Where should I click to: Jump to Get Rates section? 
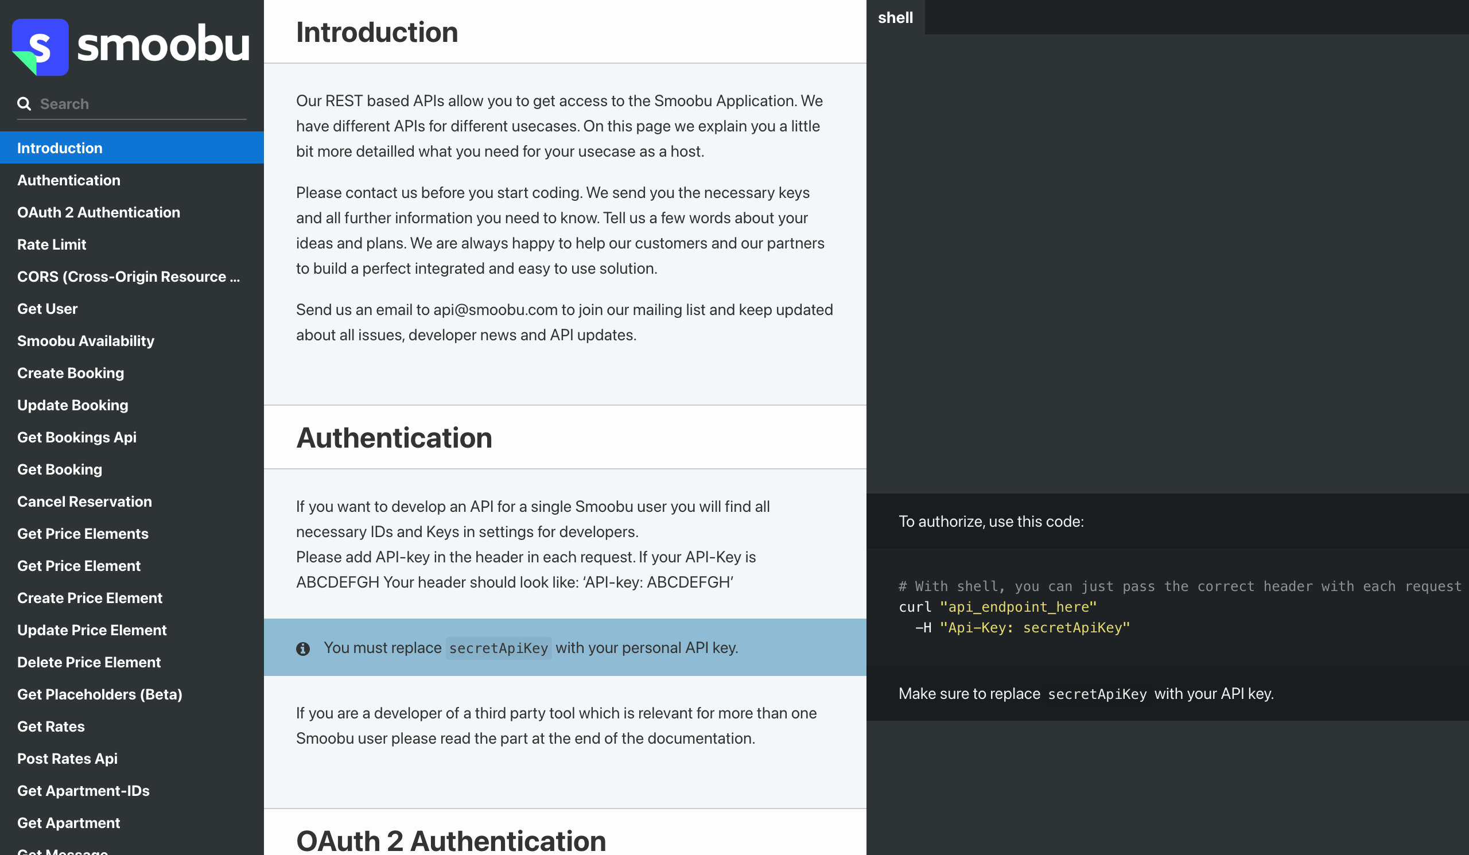[132, 726]
